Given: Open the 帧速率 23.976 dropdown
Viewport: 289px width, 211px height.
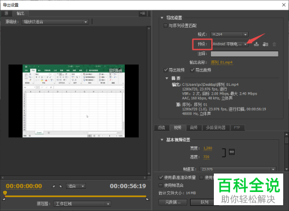Looking at the screenshot, I should [x=238, y=169].
